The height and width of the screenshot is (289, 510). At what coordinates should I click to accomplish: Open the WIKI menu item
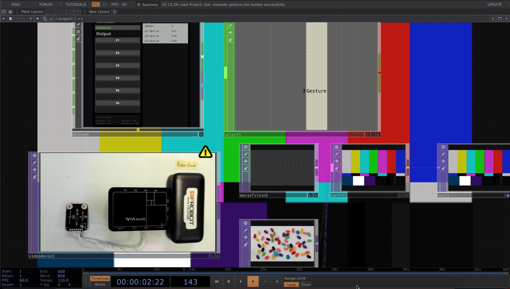pyautogui.click(x=16, y=5)
